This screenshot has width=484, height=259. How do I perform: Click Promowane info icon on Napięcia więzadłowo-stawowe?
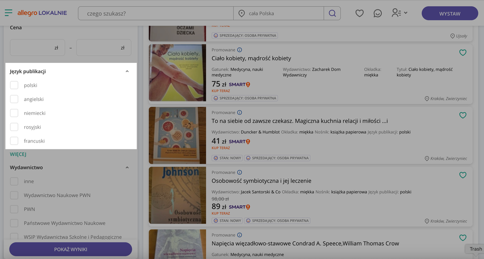pos(239,235)
